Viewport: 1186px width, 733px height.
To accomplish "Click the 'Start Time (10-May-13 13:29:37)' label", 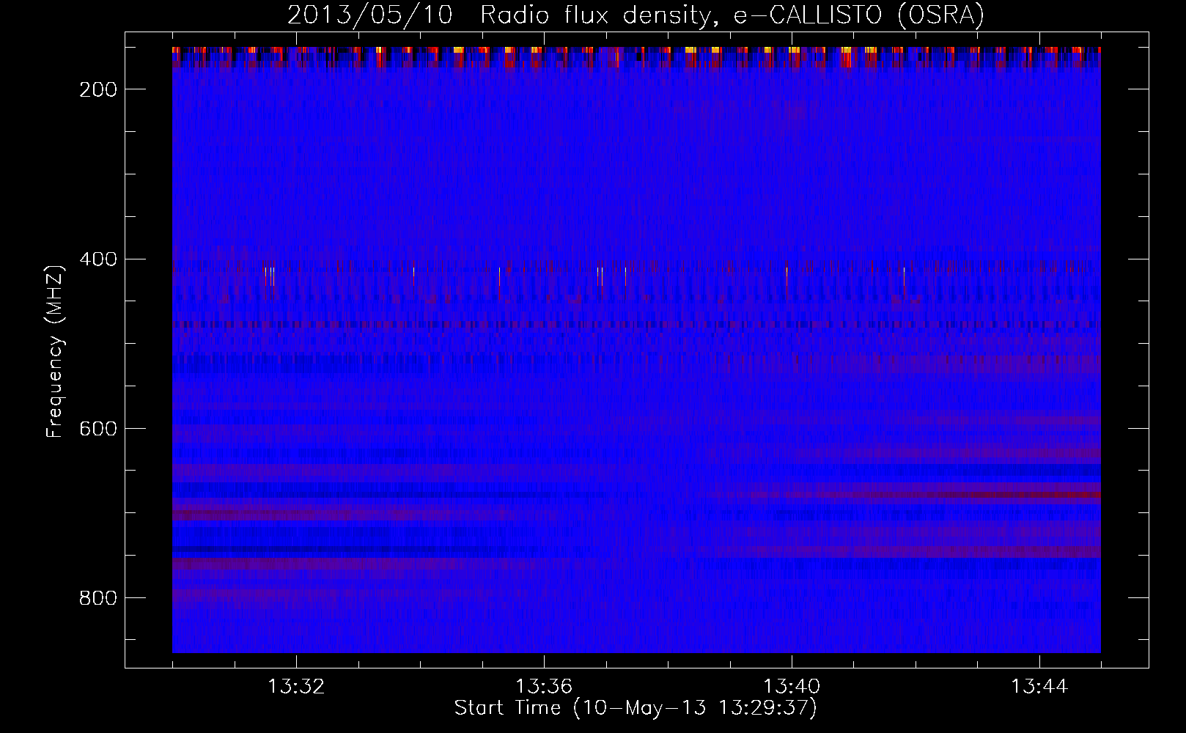I will coord(636,708).
